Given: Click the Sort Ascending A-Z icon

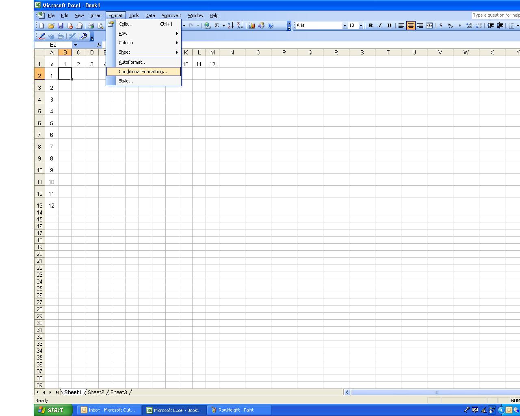Looking at the screenshot, I should (230, 26).
